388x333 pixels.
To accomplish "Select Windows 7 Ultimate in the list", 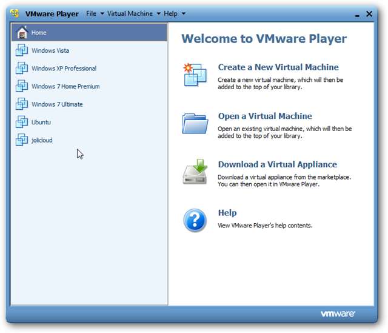I will click(57, 104).
